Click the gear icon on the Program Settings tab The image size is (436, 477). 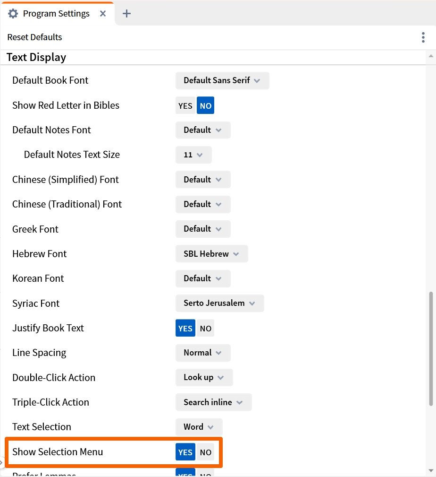(x=13, y=14)
